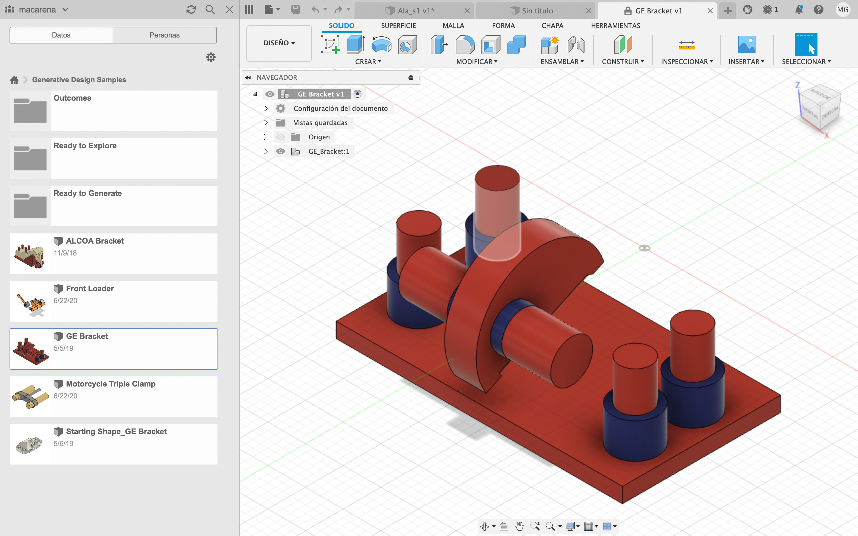The image size is (858, 536).
Task: Open the SELECCIONAR dropdown menu
Action: (806, 62)
